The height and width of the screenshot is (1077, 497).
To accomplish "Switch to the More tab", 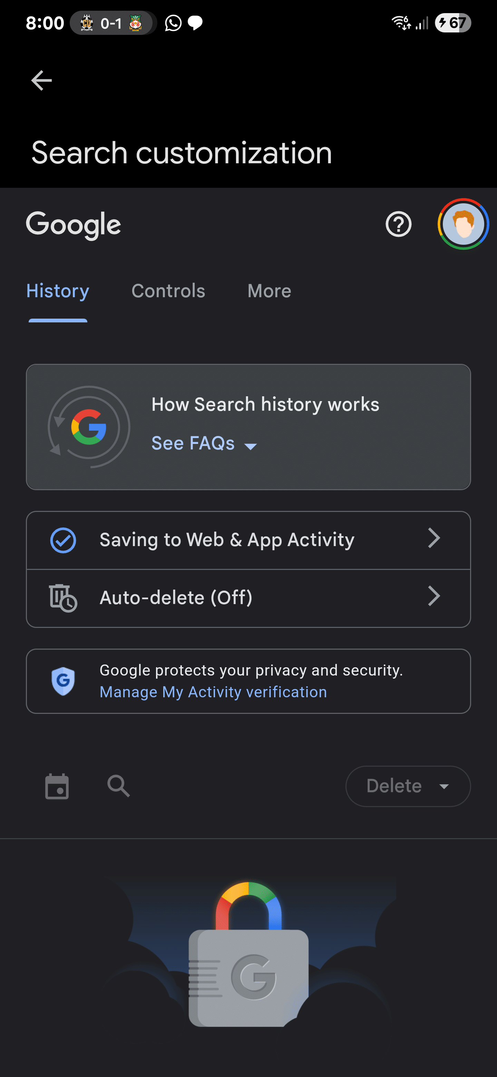I will (x=269, y=291).
